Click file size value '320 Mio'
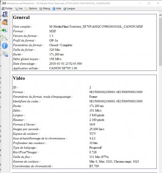The height and width of the screenshot is (173, 162). pyautogui.click(x=55, y=50)
